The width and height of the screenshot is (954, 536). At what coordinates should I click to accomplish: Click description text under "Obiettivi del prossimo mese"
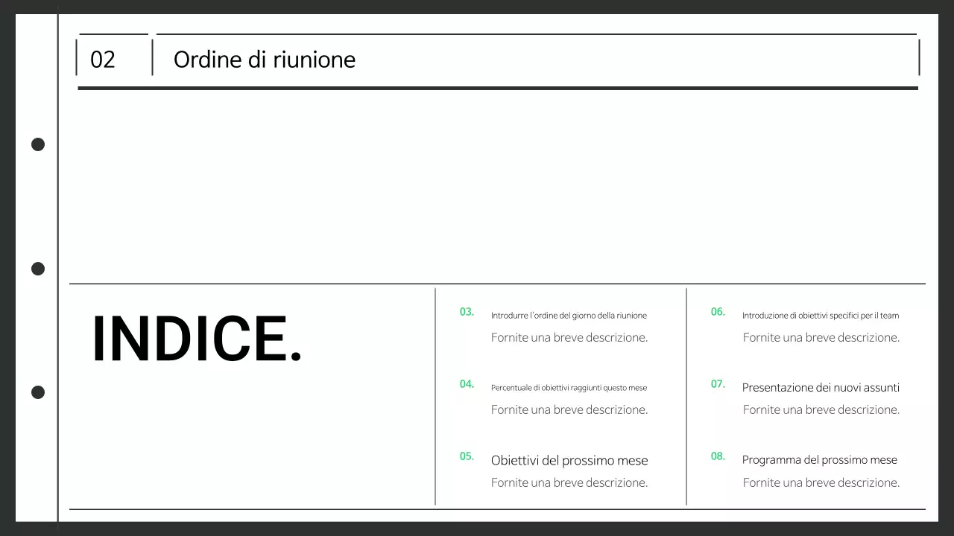(569, 482)
